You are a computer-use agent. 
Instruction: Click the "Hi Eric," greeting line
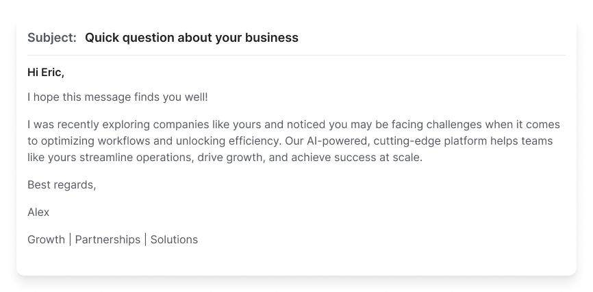tap(46, 72)
